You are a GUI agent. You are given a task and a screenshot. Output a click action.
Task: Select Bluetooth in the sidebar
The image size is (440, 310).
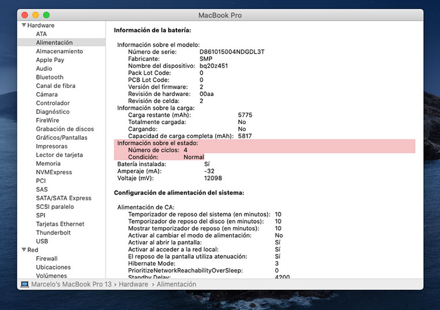click(x=50, y=77)
